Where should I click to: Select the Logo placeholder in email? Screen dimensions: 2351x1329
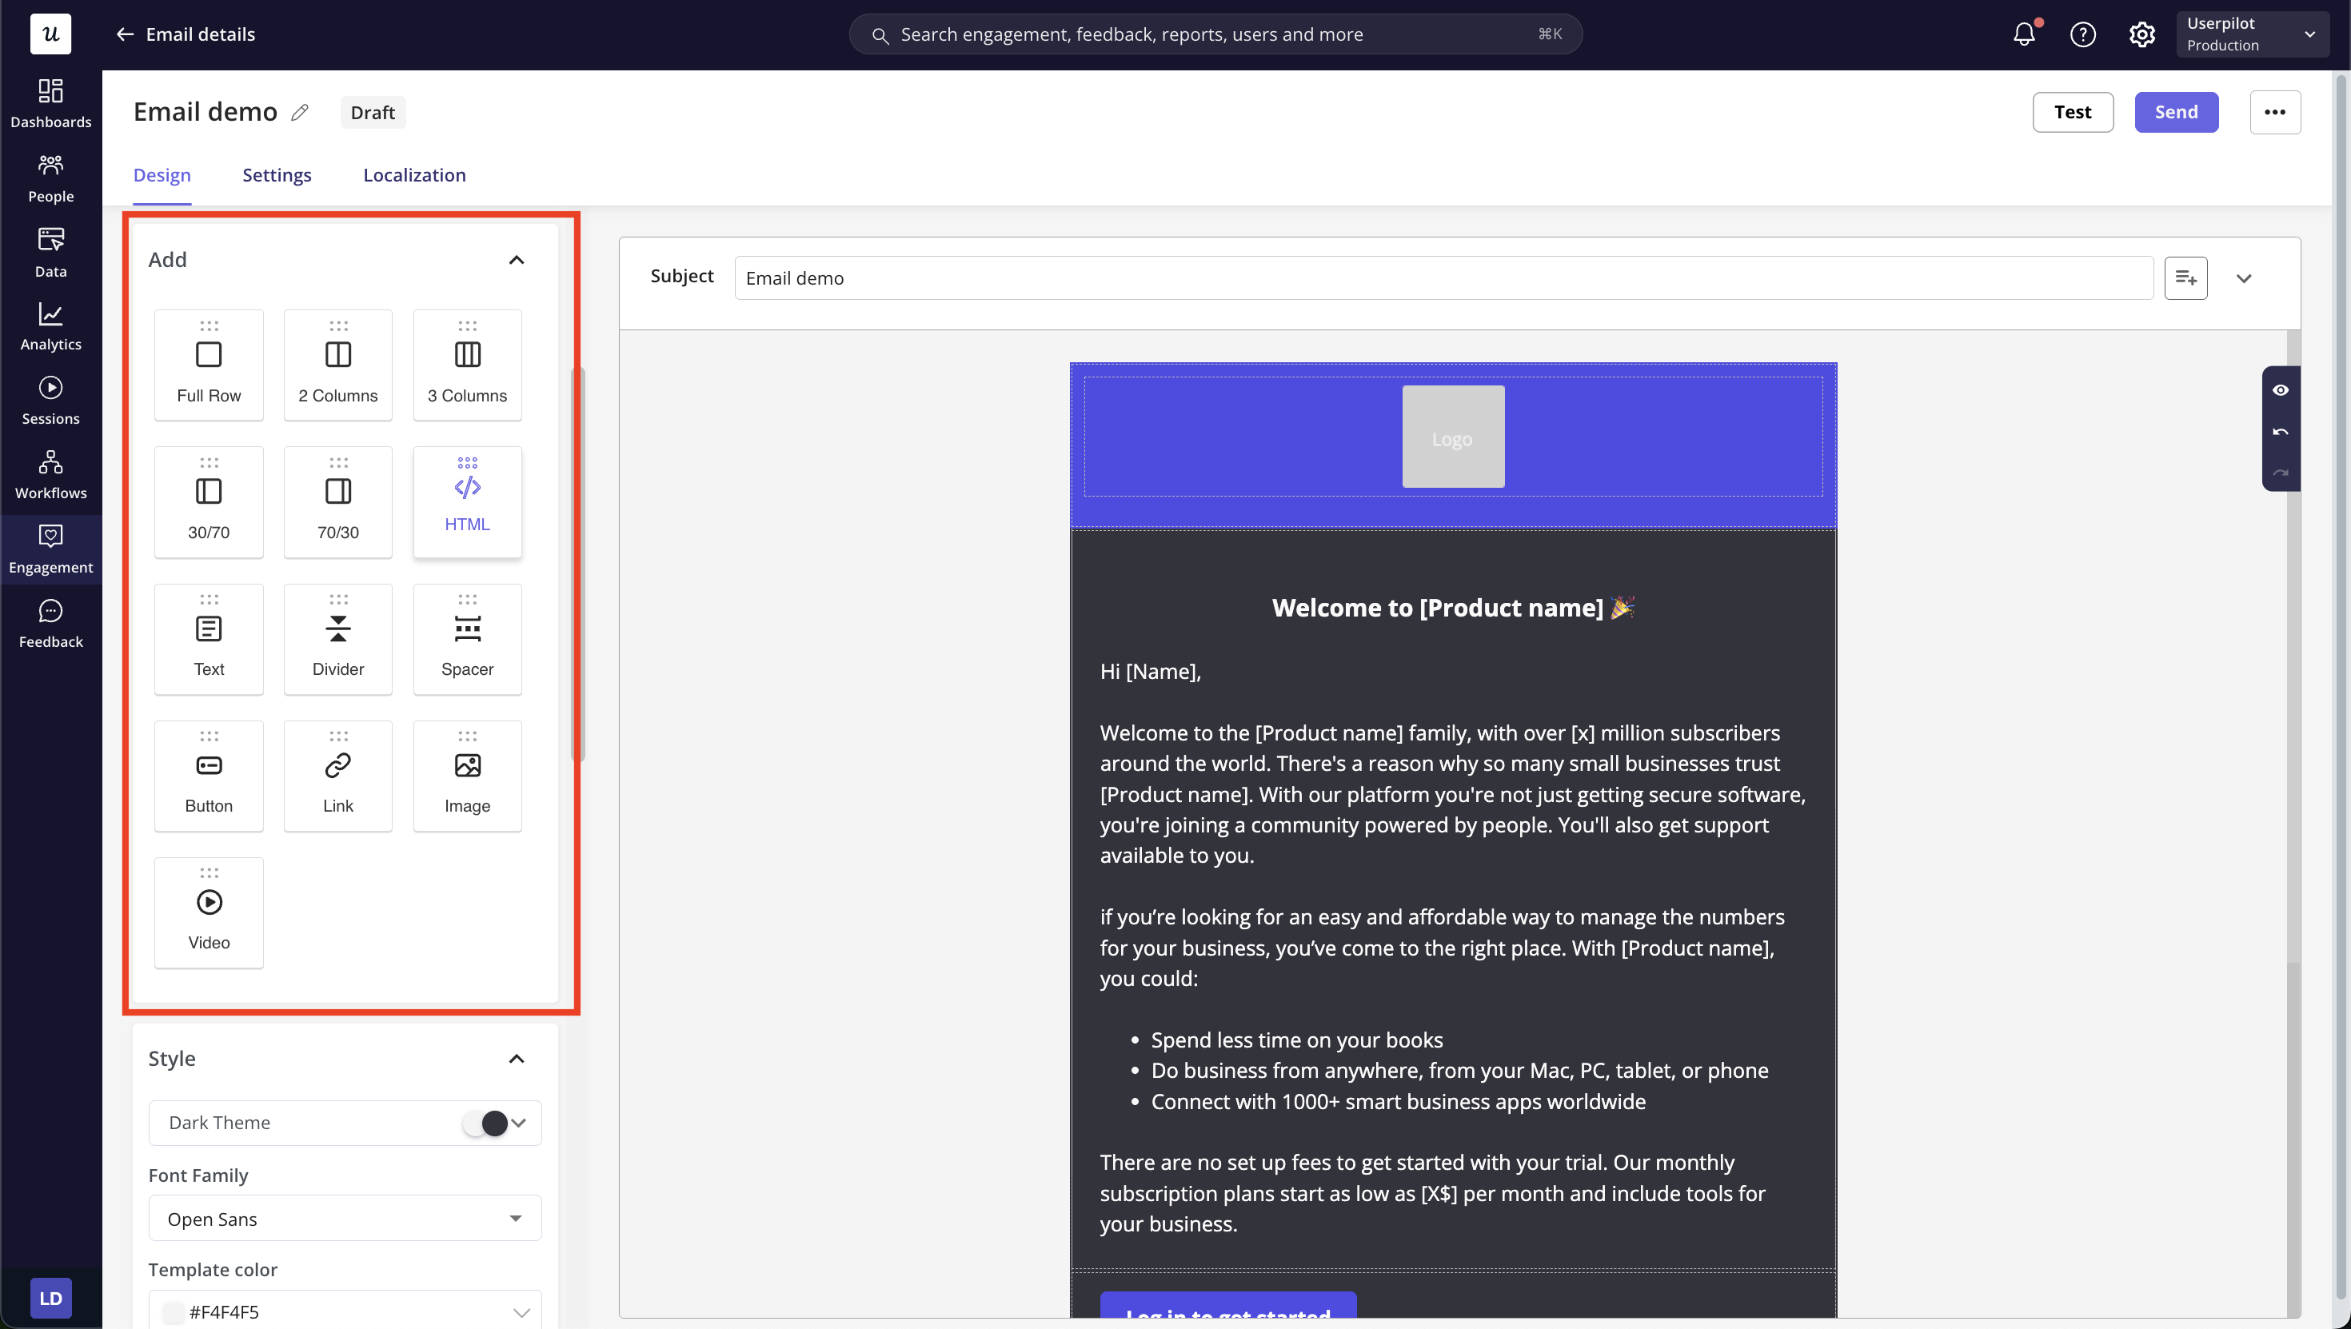1453,437
